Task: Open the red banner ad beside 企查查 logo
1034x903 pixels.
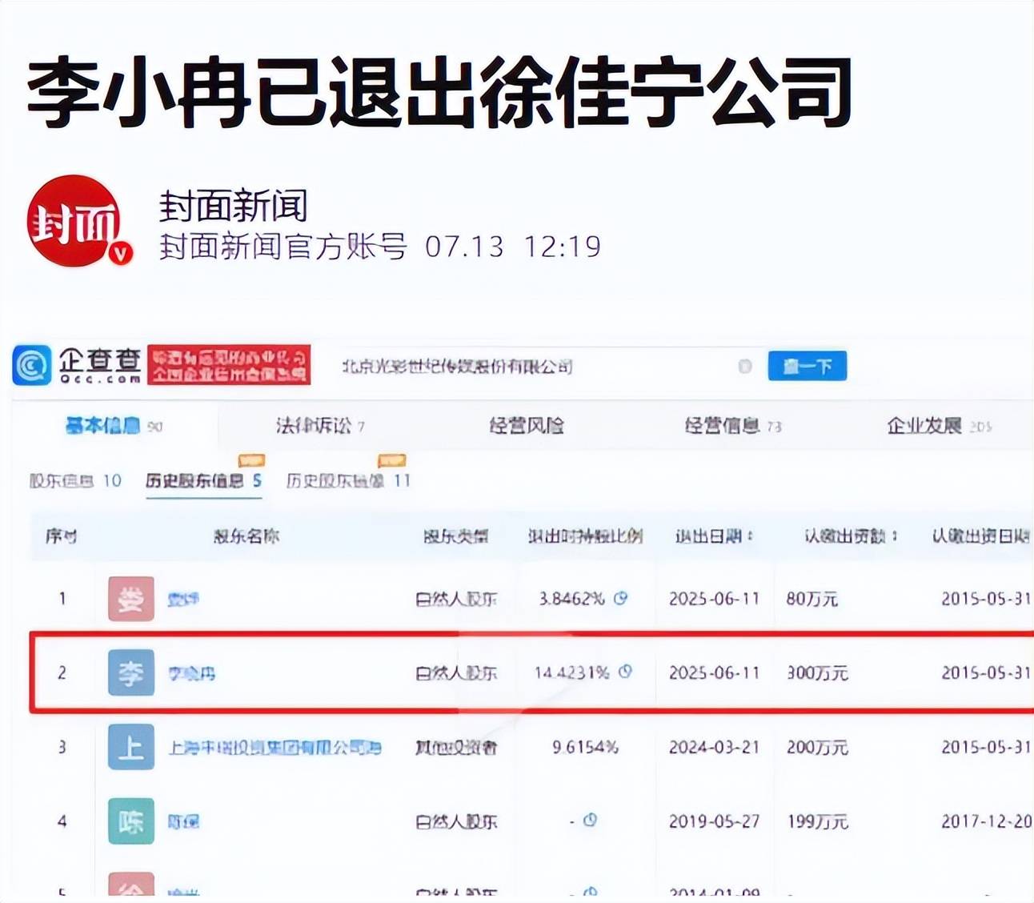Action: click(229, 365)
